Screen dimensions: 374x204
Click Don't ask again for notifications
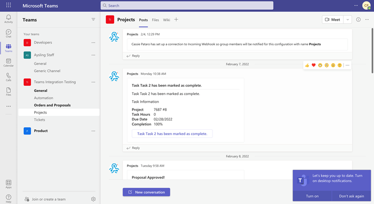(x=352, y=196)
